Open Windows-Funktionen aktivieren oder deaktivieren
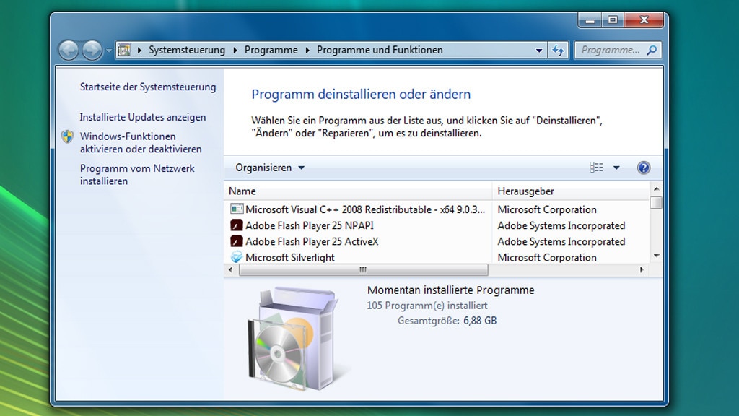Screen dimensions: 739x416 click(141, 142)
